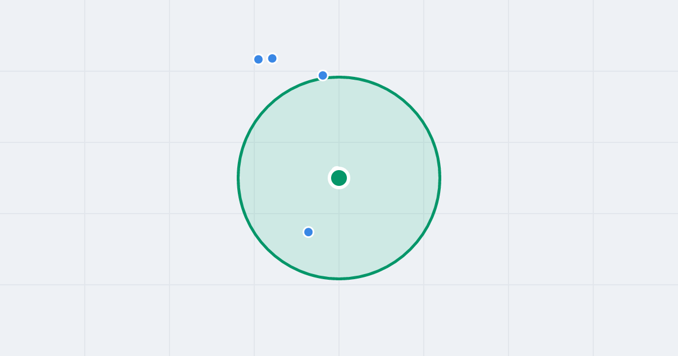The height and width of the screenshot is (356, 678).
Task: Click the leftmost blue dot above the circle
Action: tap(258, 59)
